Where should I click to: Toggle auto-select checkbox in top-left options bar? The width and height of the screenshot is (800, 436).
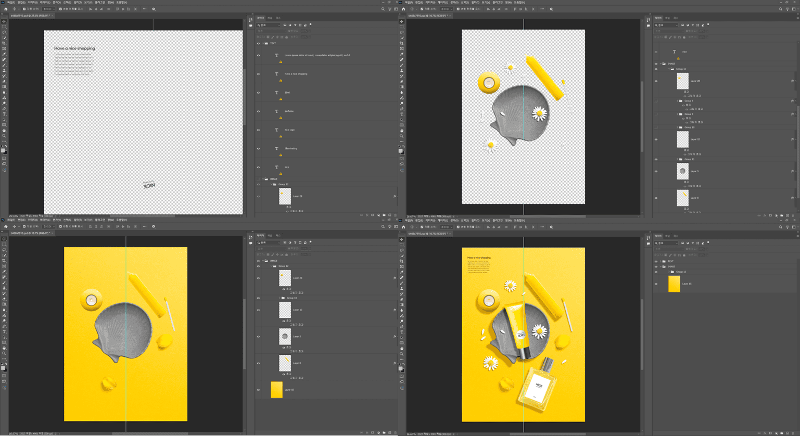[24, 9]
